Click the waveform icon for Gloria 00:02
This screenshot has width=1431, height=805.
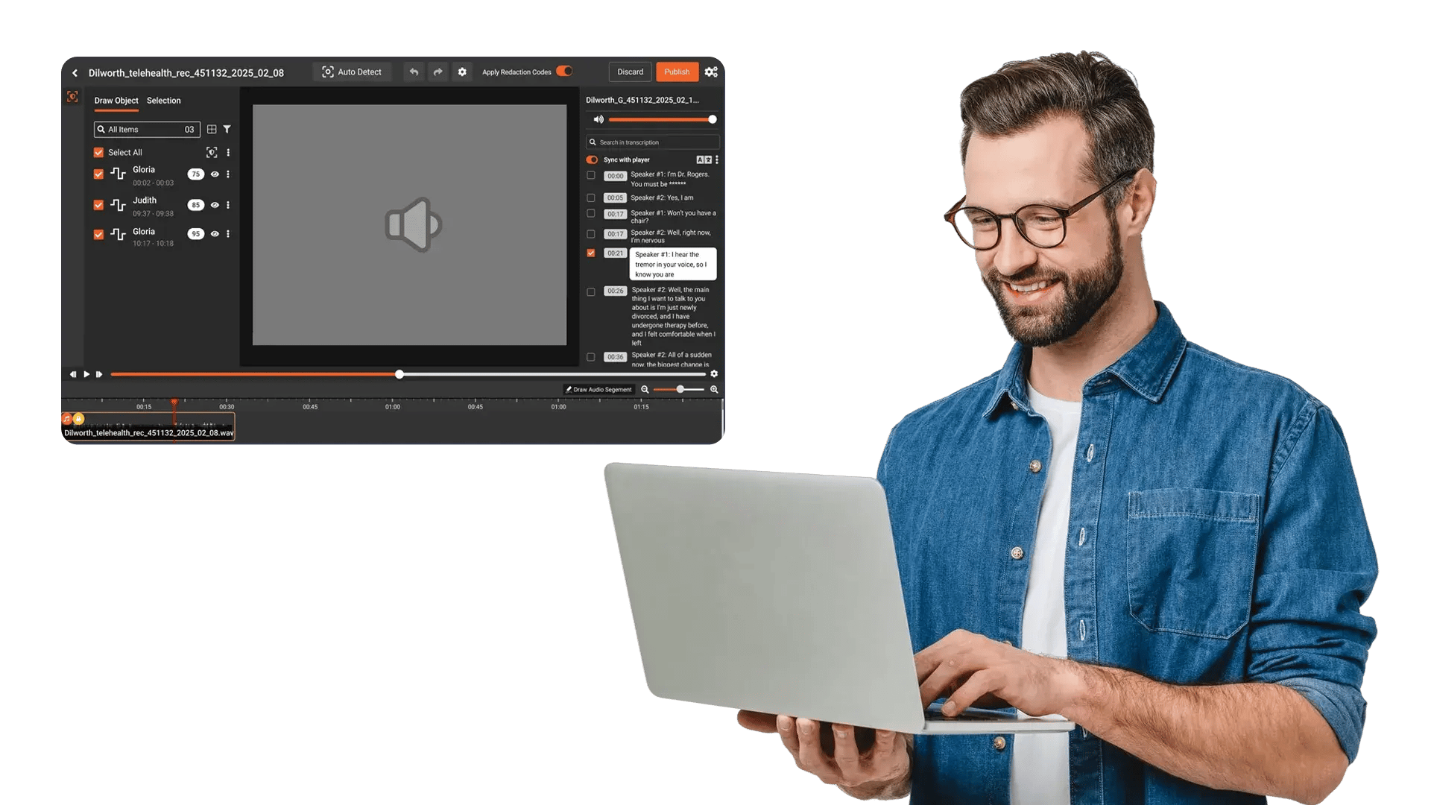pyautogui.click(x=118, y=174)
